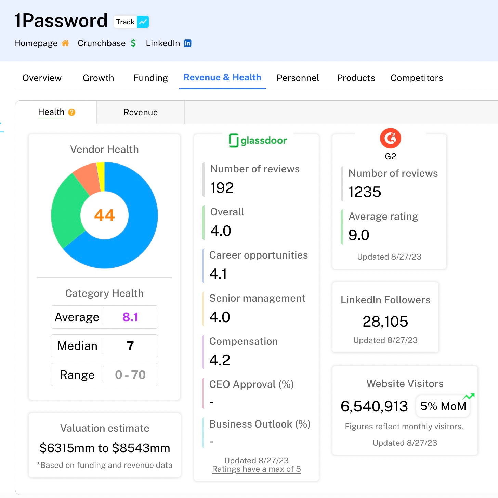This screenshot has height=498, width=498.
Task: Open the LinkedIn link
Action: coord(163,43)
